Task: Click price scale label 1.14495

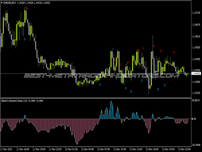Action: tap(196, 59)
